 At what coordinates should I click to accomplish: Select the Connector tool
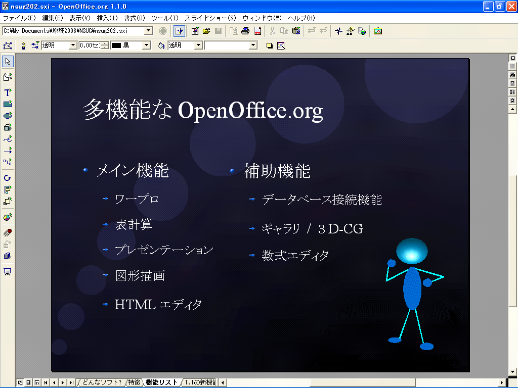[8, 162]
